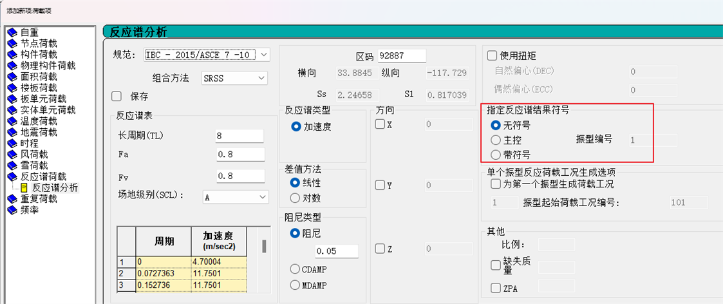Open the 规范 code dropdown
The image size is (723, 304).
tap(265, 55)
